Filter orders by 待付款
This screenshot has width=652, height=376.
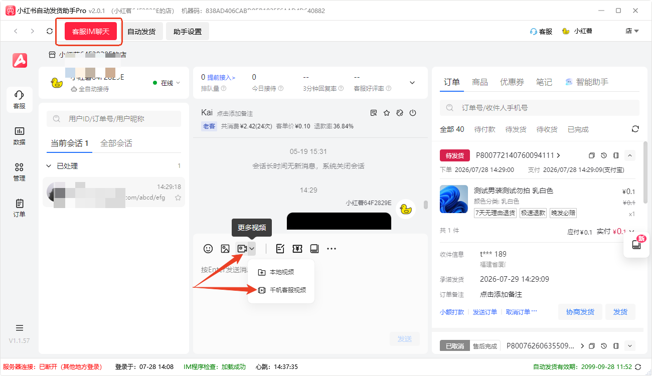(484, 129)
